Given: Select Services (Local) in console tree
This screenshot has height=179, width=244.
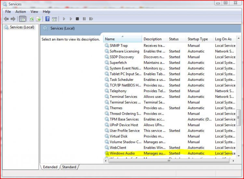Looking at the screenshot, I should (x=19, y=27).
